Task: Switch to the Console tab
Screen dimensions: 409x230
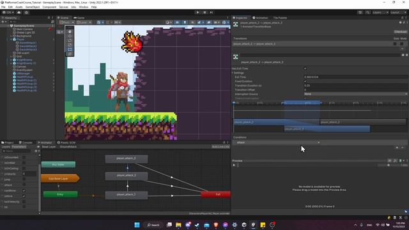Action: pyautogui.click(x=26, y=142)
